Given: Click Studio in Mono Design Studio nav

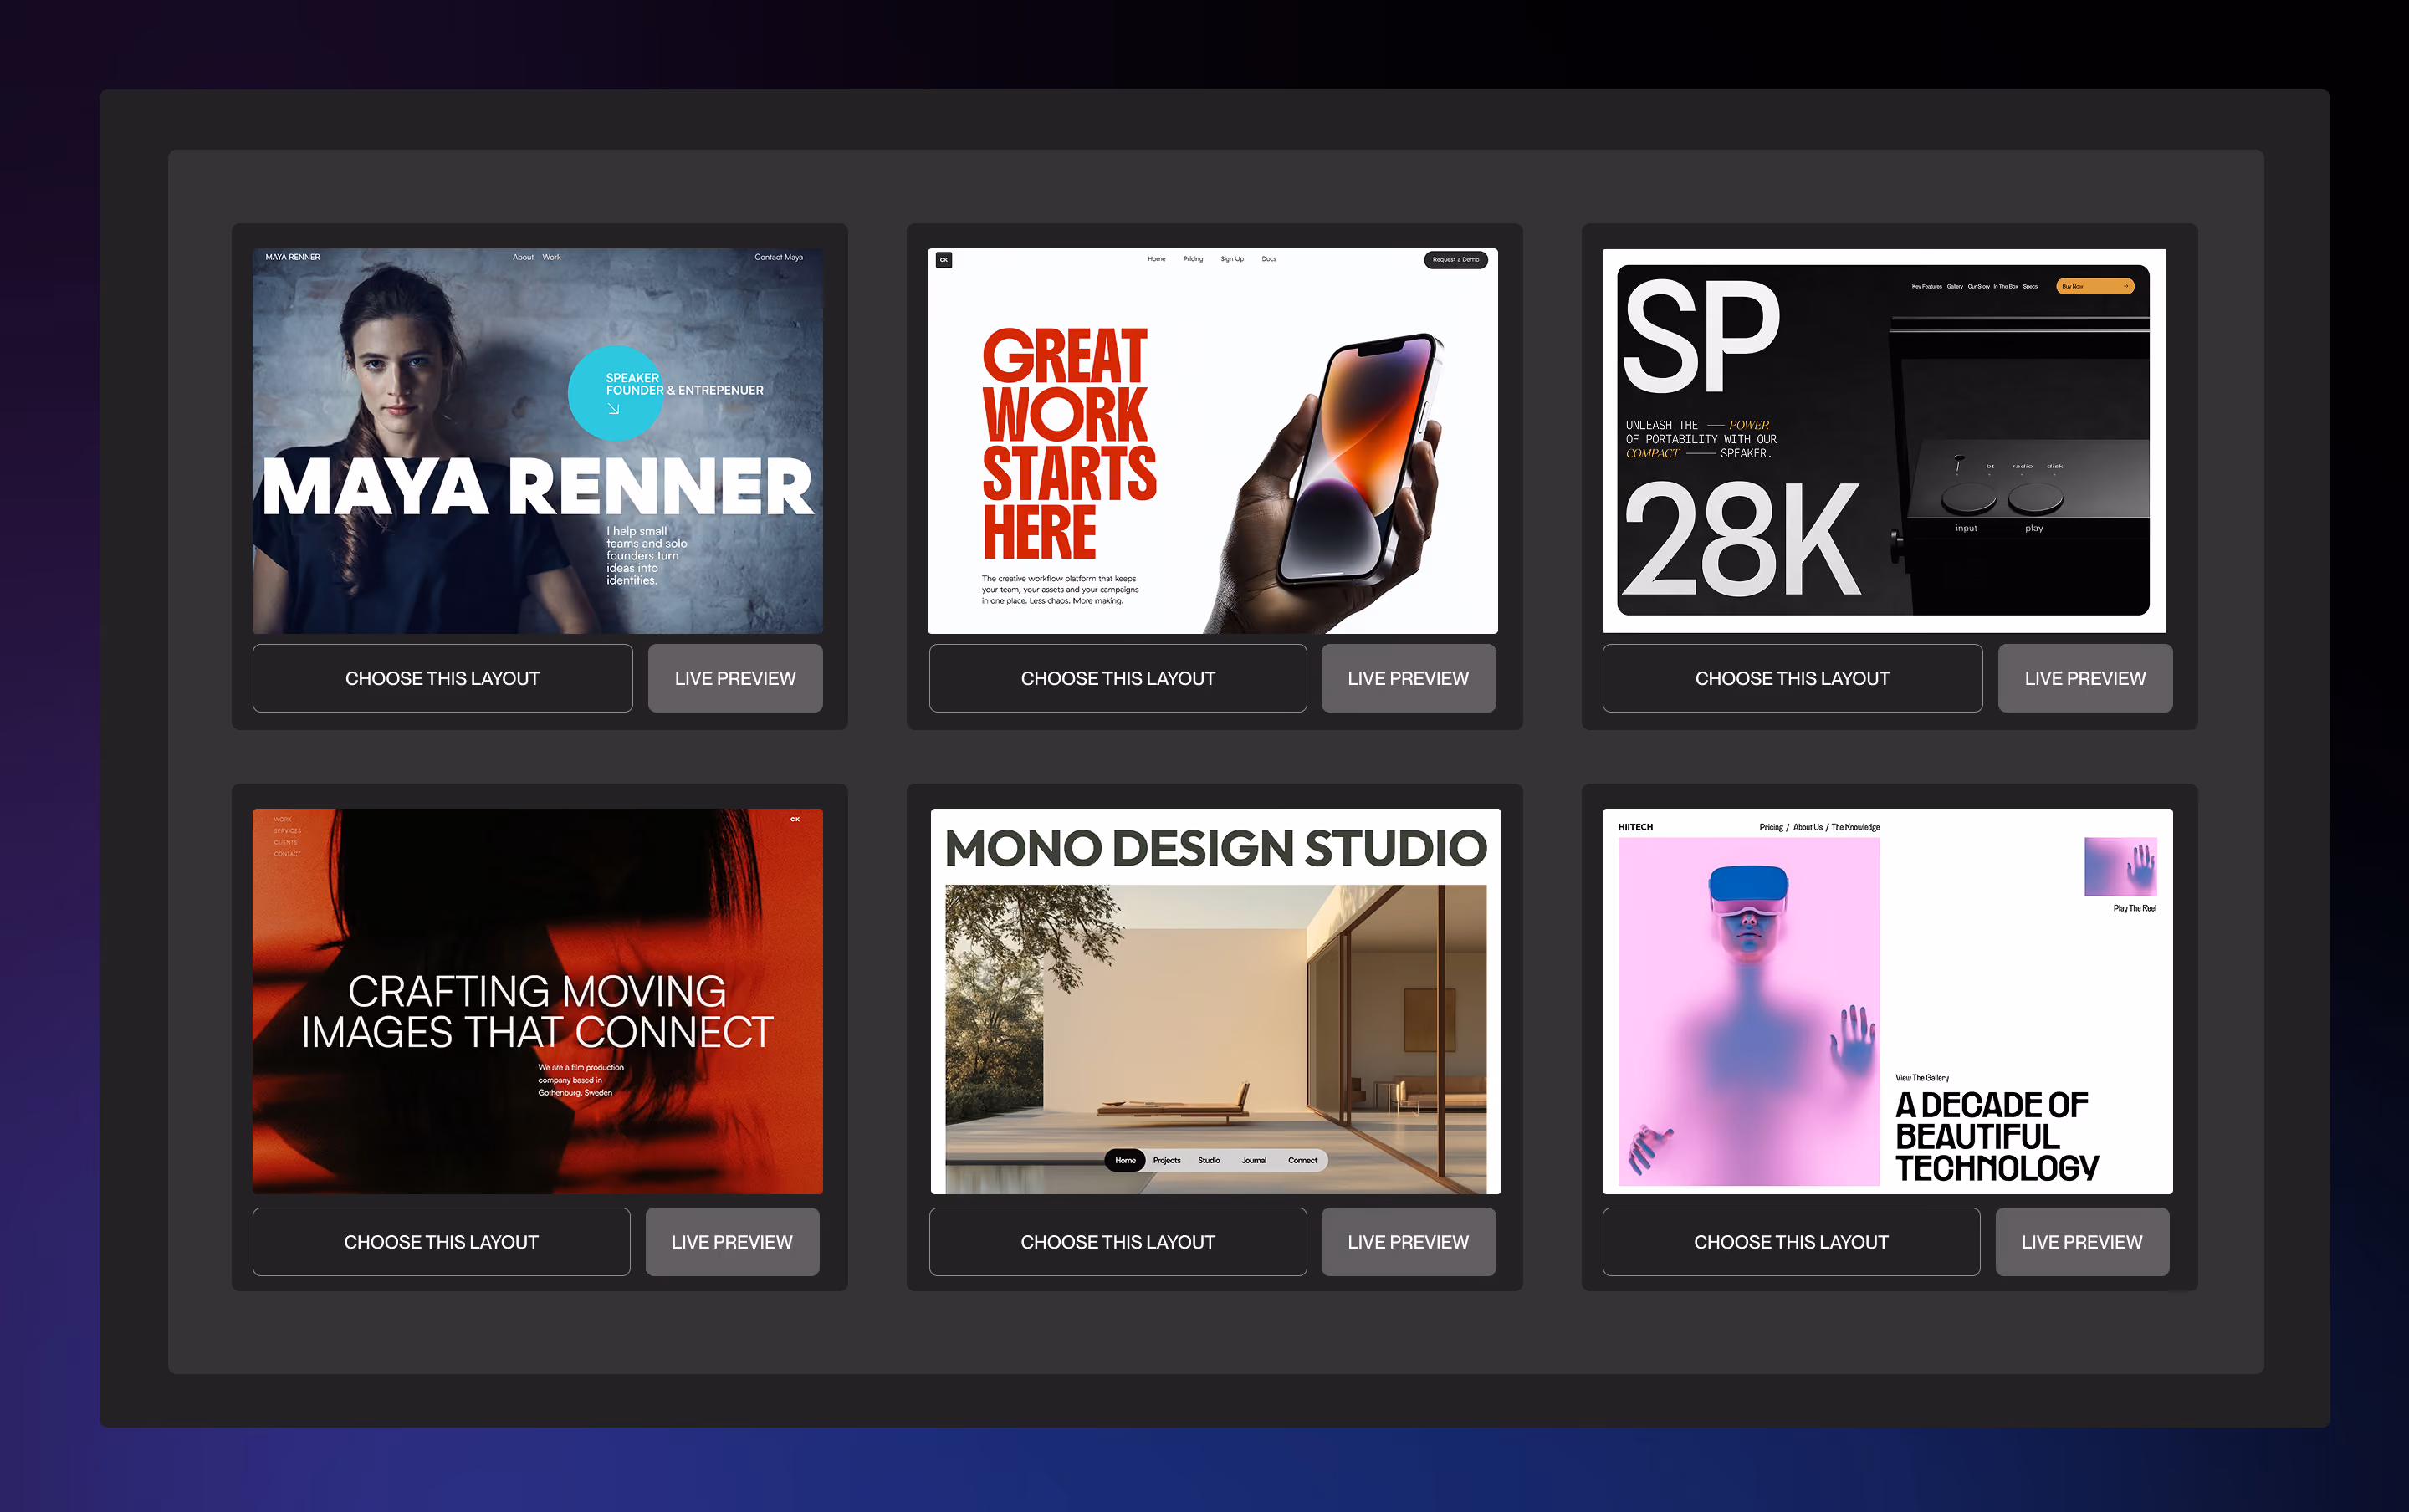Looking at the screenshot, I should pos(1209,1160).
